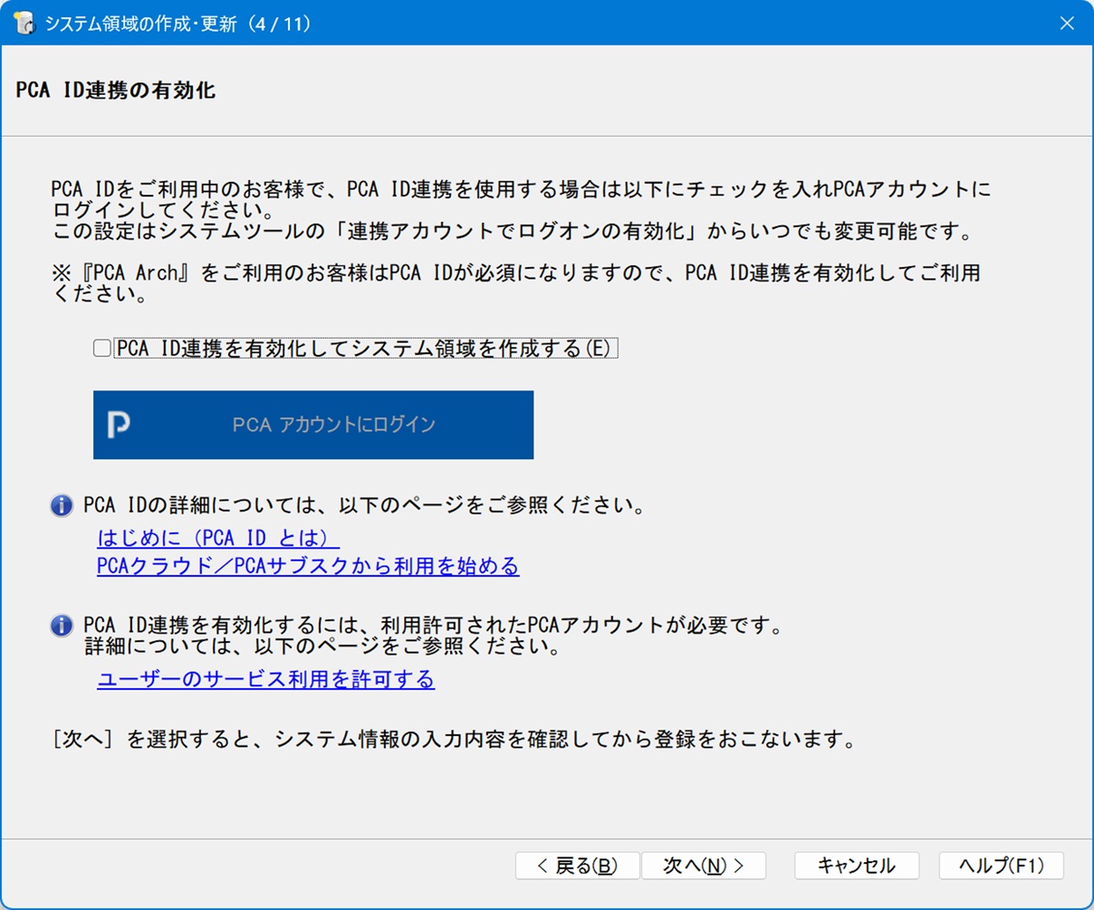The width and height of the screenshot is (1094, 910).
Task: Click the app icon in the title bar
Action: 24,24
